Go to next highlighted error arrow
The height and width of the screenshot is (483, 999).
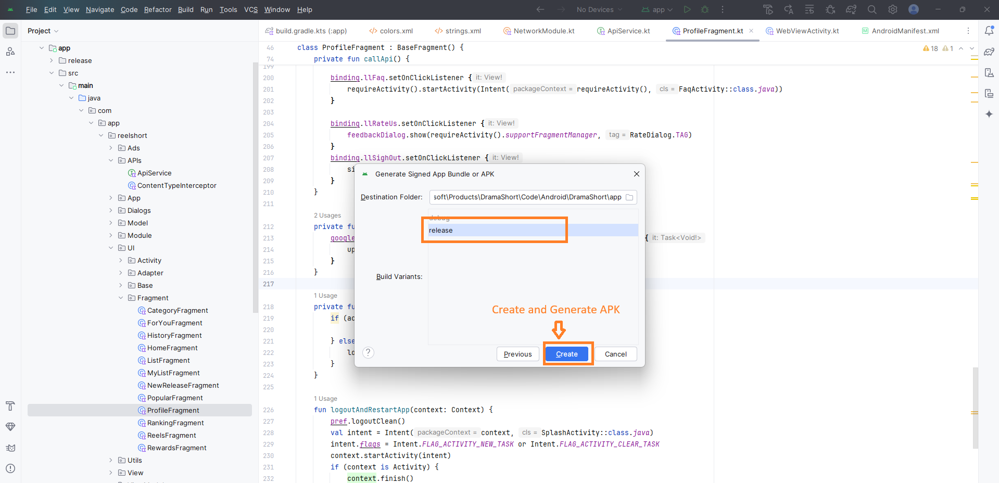pos(971,48)
